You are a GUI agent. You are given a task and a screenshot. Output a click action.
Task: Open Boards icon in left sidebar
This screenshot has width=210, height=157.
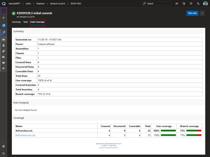point(3,25)
